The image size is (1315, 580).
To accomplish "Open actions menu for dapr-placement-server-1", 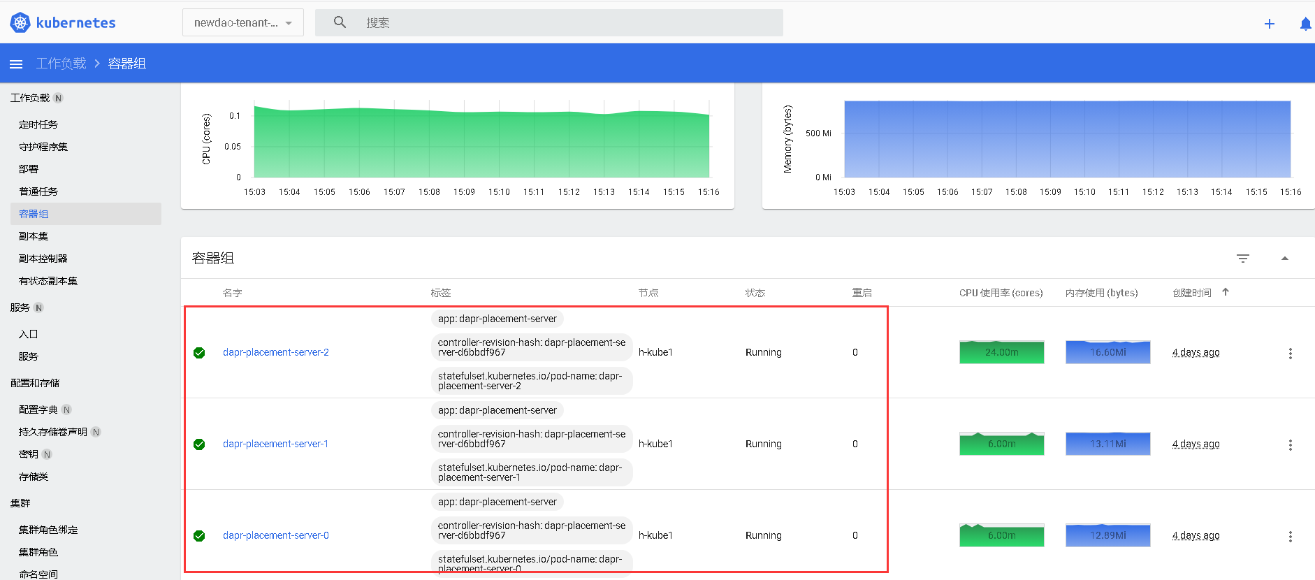I will tap(1291, 445).
